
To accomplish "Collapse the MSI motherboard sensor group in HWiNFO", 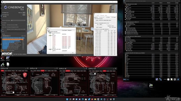I will point(124,53).
